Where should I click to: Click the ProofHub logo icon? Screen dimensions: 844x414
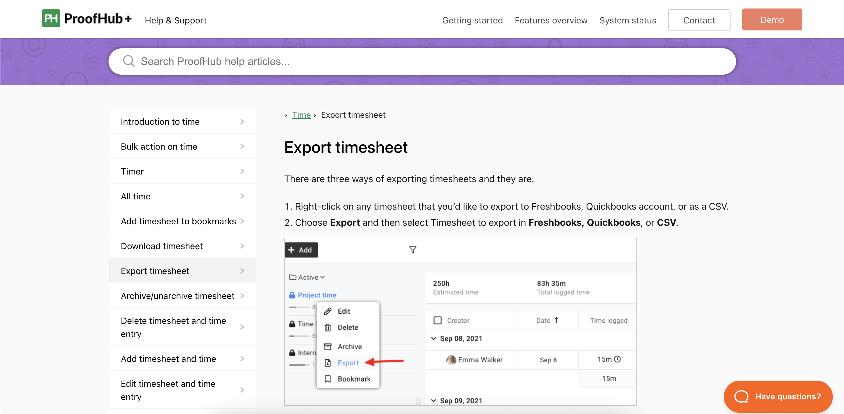tap(51, 18)
